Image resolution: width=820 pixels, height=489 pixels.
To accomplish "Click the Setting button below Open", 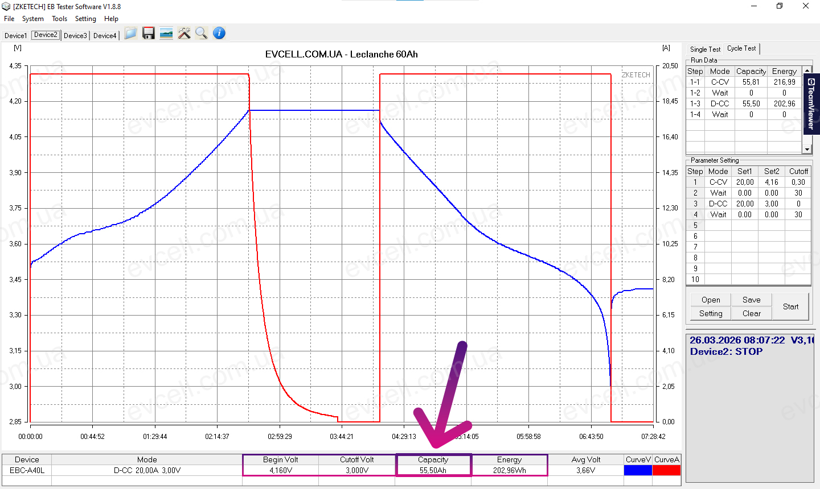I will tap(711, 313).
